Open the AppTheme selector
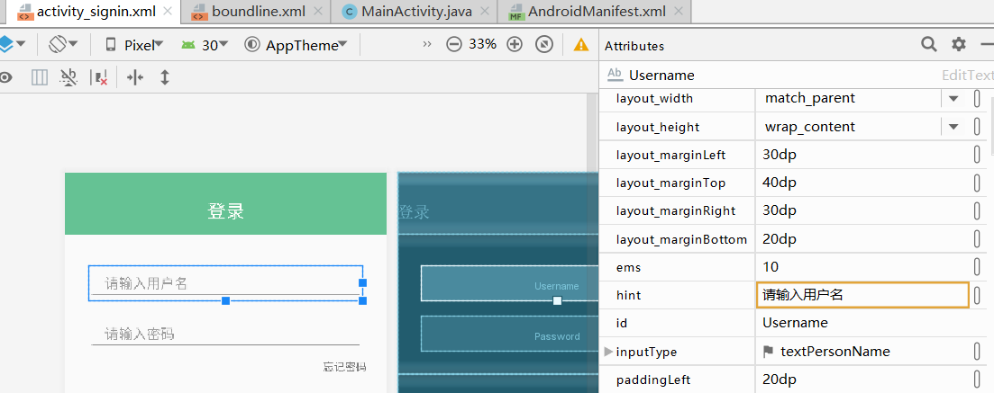 [x=296, y=45]
